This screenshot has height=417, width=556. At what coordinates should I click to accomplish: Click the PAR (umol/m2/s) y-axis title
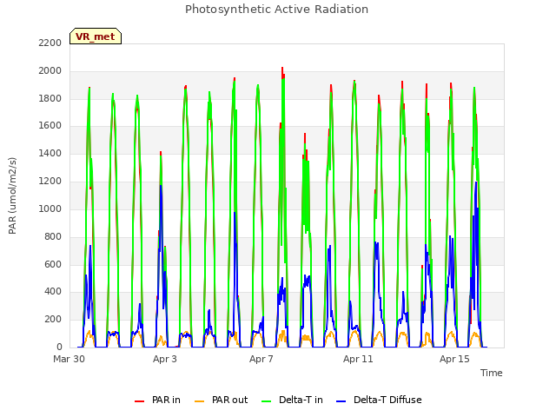point(12,195)
